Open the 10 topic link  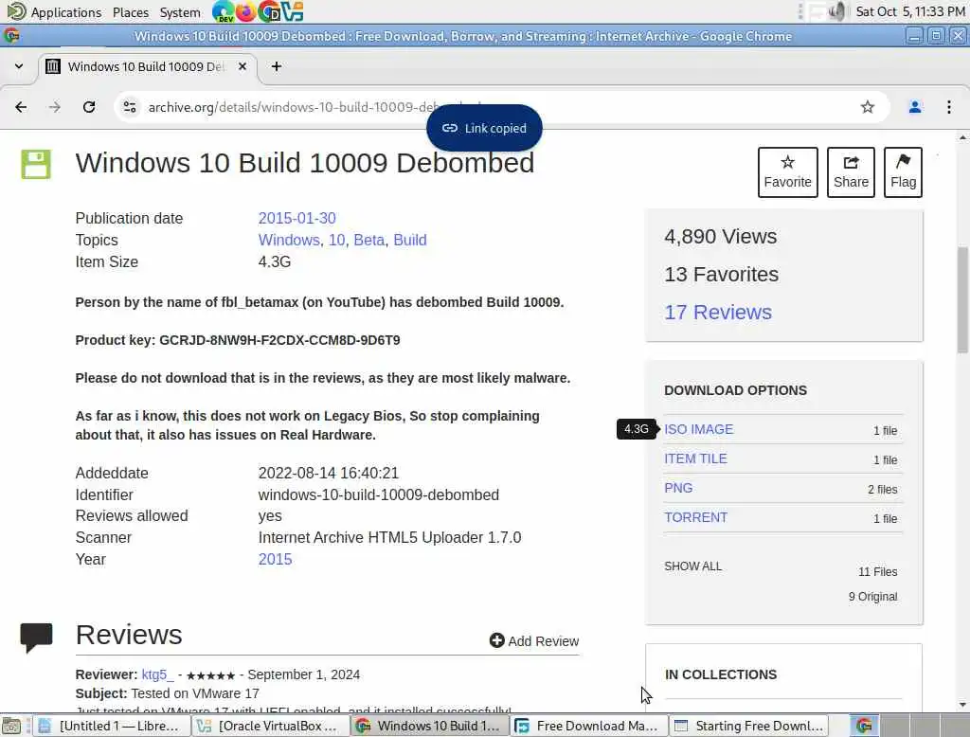pyautogui.click(x=336, y=240)
